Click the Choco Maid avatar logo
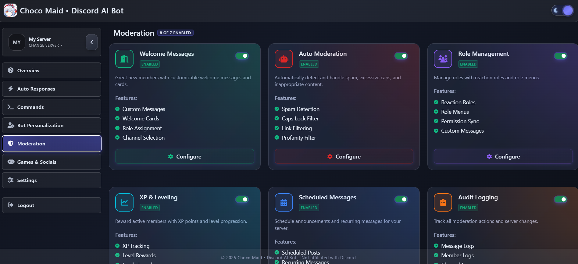Image resolution: width=578 pixels, height=264 pixels. [x=10, y=10]
